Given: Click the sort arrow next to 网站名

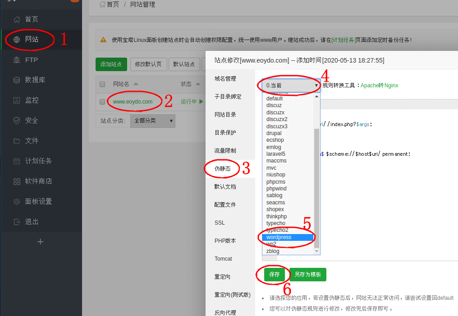Looking at the screenshot, I should 136,84.
